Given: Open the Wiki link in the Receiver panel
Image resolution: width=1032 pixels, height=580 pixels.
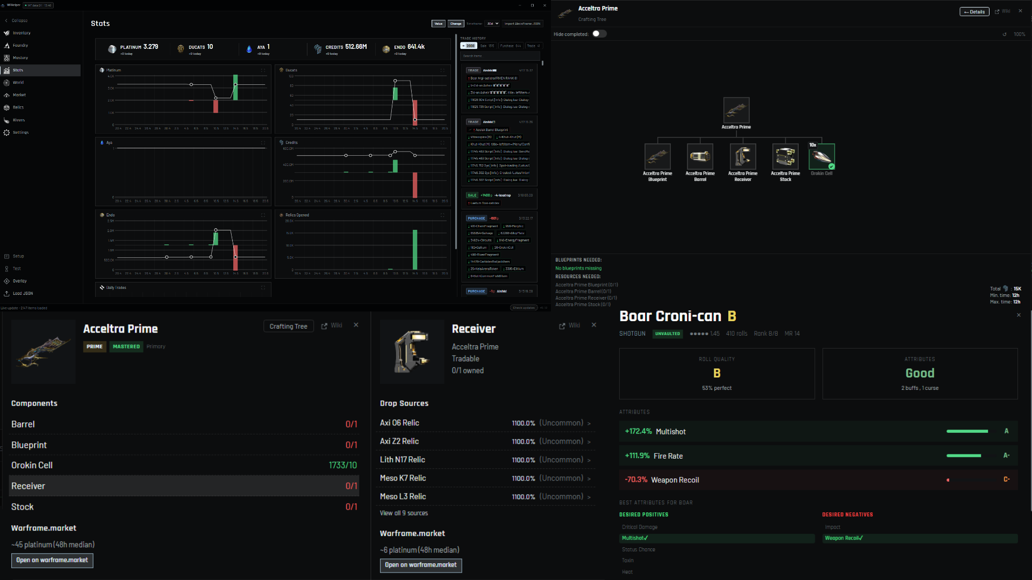Looking at the screenshot, I should tap(570, 326).
